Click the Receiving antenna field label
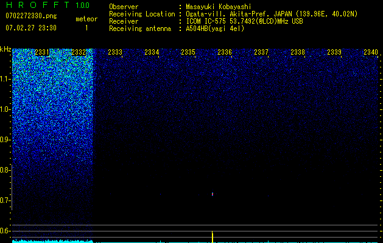 click(140, 29)
